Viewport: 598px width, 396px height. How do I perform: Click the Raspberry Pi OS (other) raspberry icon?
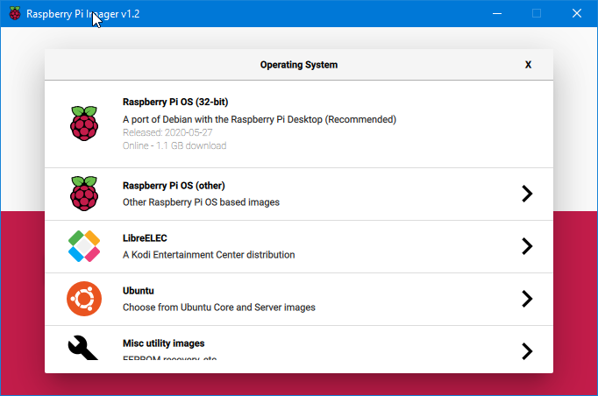tap(84, 194)
